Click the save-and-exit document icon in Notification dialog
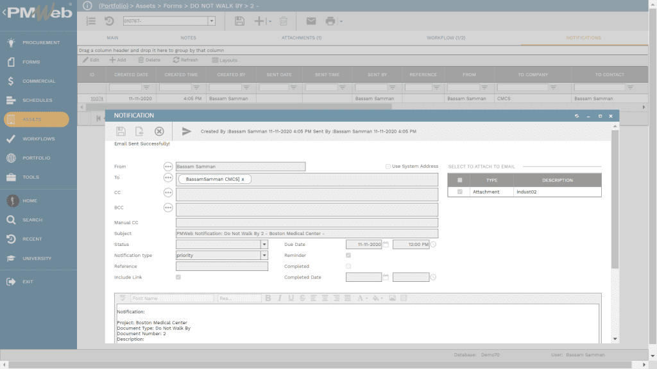Viewport: 657px width, 369px height. click(x=139, y=131)
